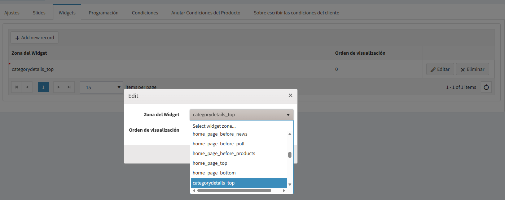Viewport: 505px width, 200px height.
Task: Go to previous page arrow in pager
Action: 27,87
